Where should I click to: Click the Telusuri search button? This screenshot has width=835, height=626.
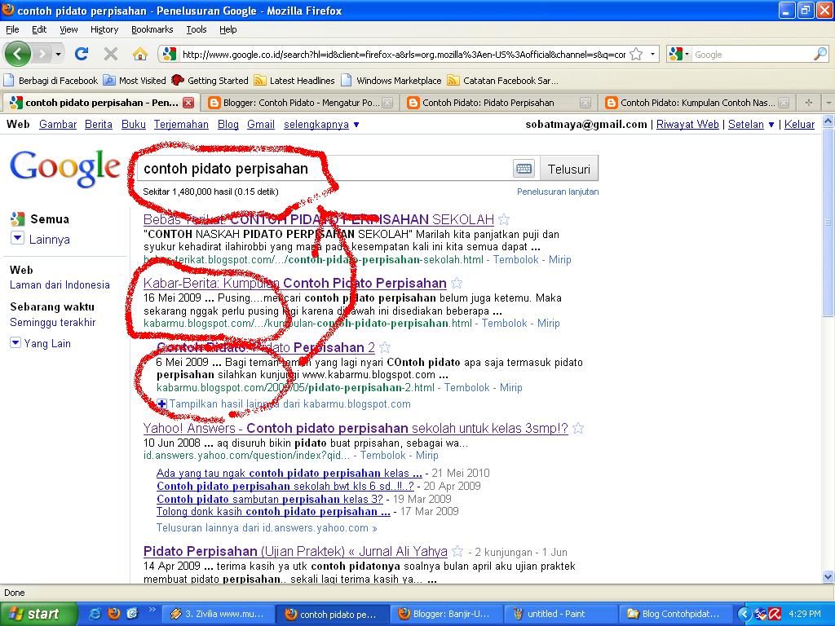568,170
